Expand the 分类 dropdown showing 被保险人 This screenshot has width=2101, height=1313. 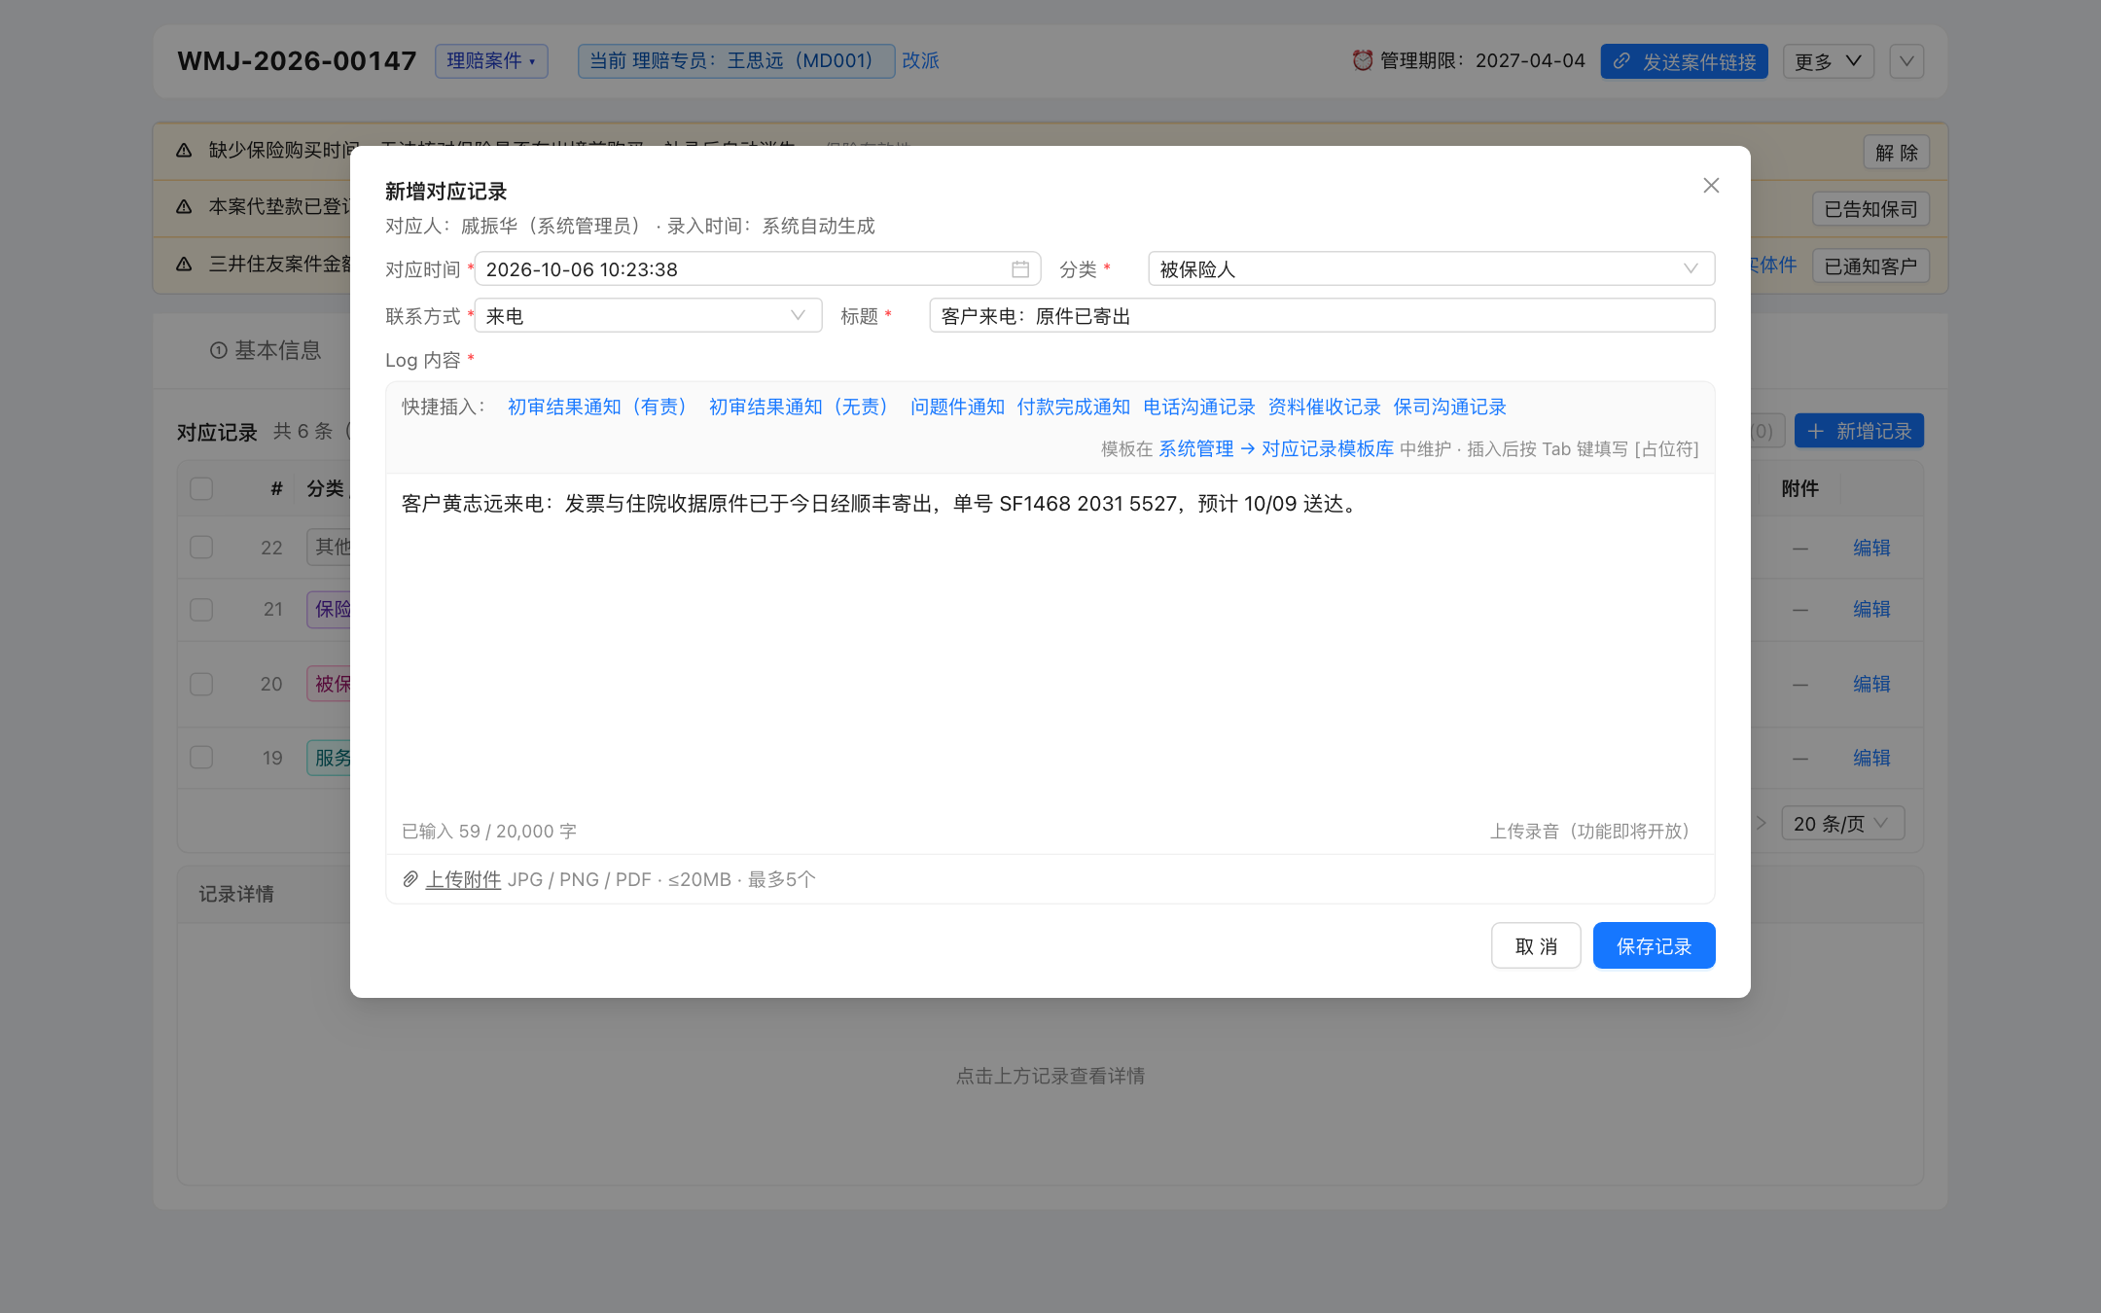pos(1431,269)
